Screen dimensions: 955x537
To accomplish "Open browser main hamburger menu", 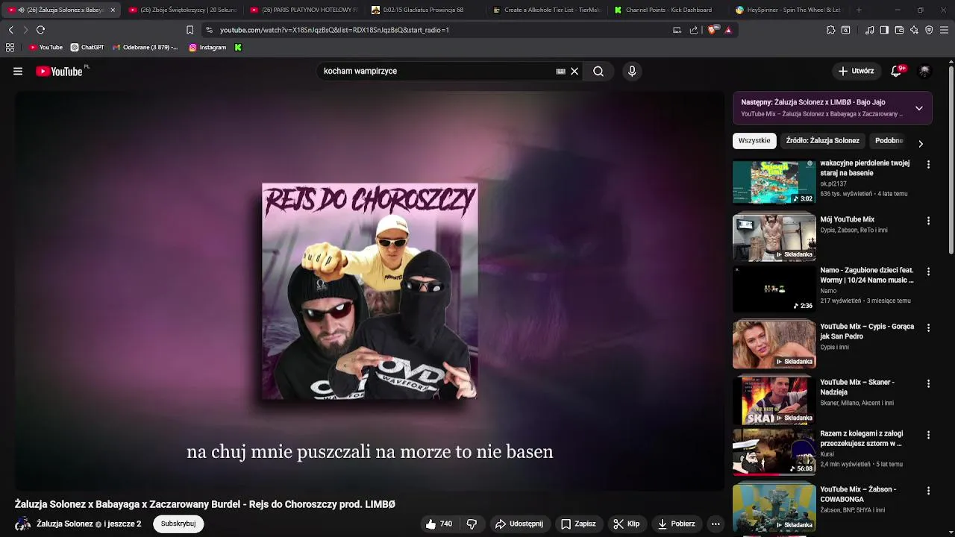I will tap(944, 30).
